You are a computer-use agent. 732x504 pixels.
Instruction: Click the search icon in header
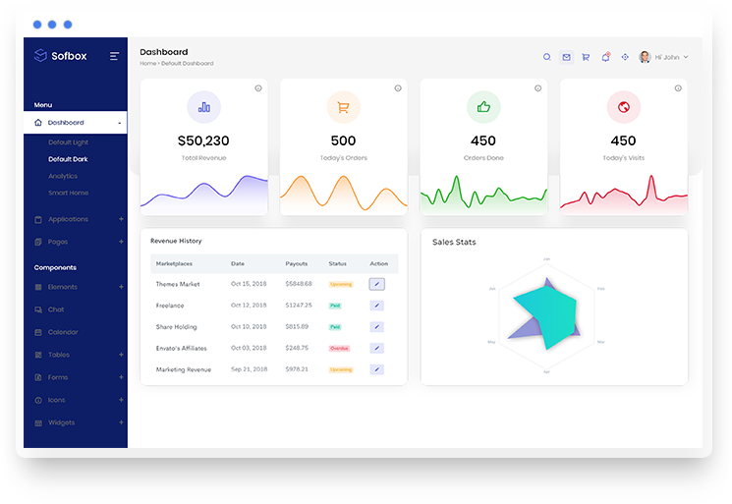click(547, 57)
